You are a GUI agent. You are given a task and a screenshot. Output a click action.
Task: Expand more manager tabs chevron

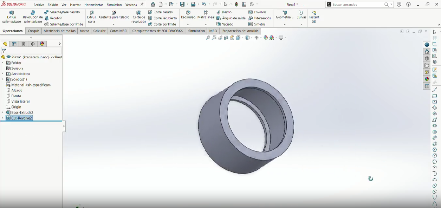[x=60, y=44]
